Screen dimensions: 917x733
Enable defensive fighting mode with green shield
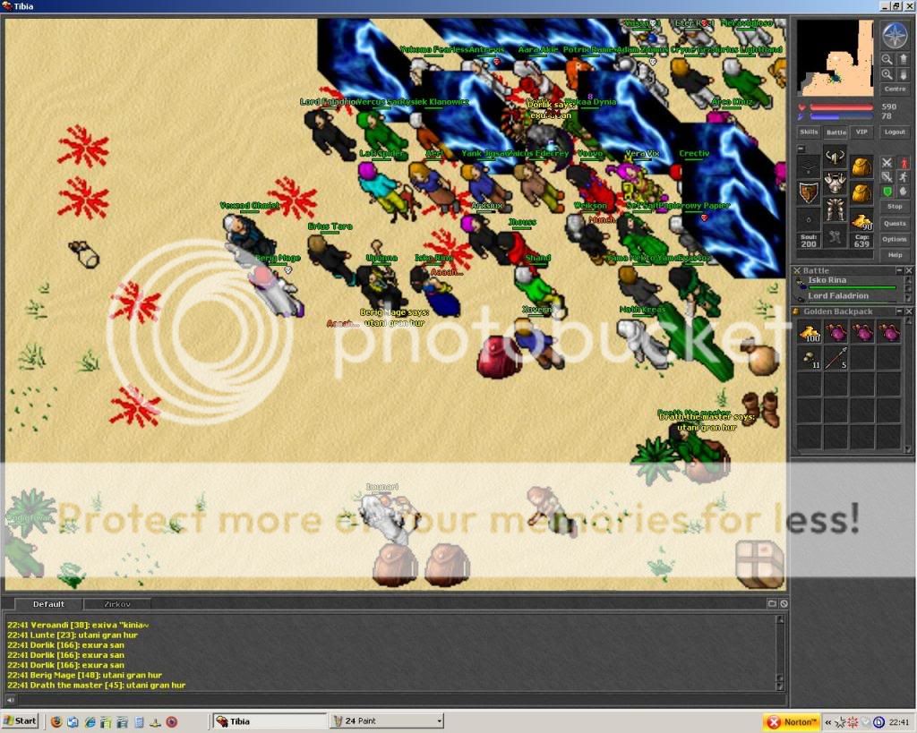(887, 192)
